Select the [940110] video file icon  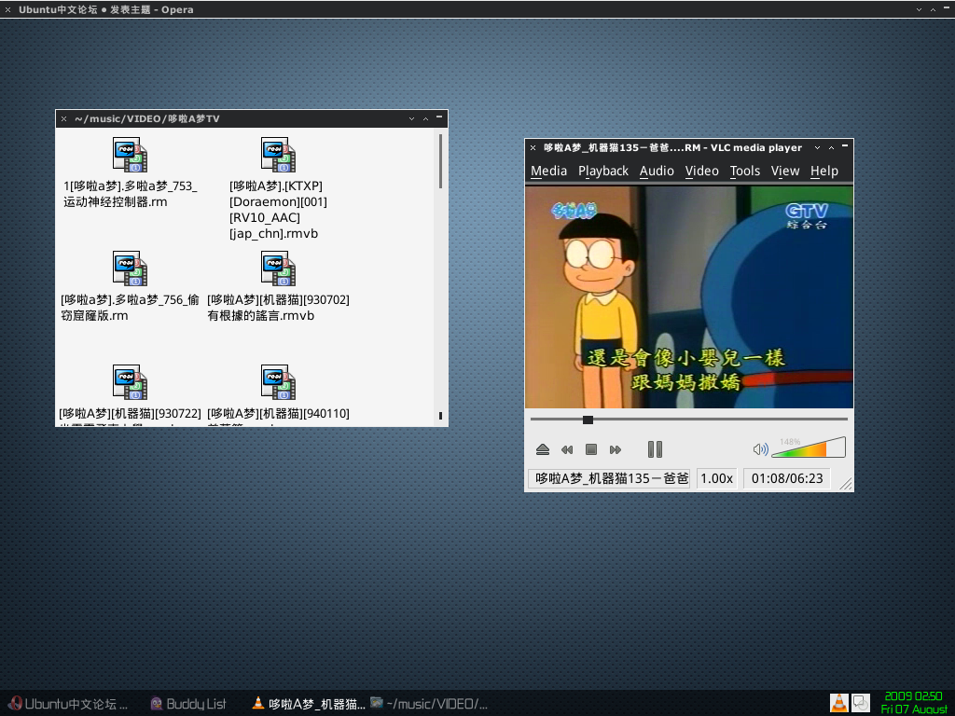click(278, 382)
